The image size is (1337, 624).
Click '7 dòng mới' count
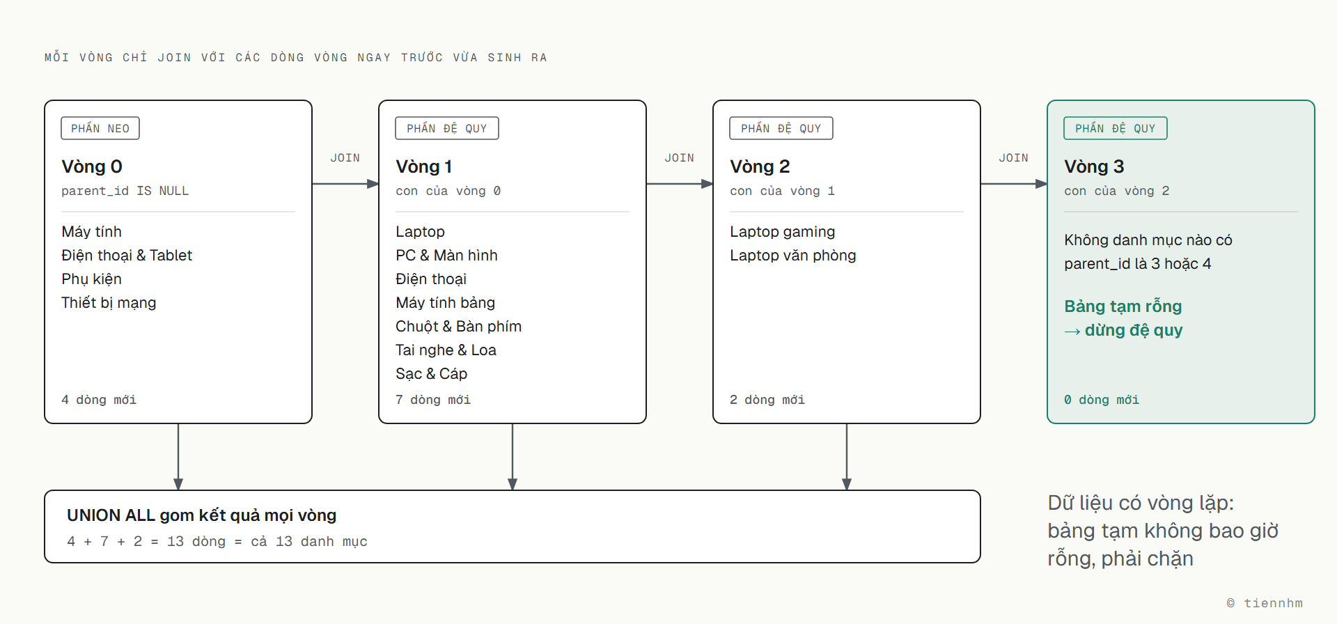(433, 400)
